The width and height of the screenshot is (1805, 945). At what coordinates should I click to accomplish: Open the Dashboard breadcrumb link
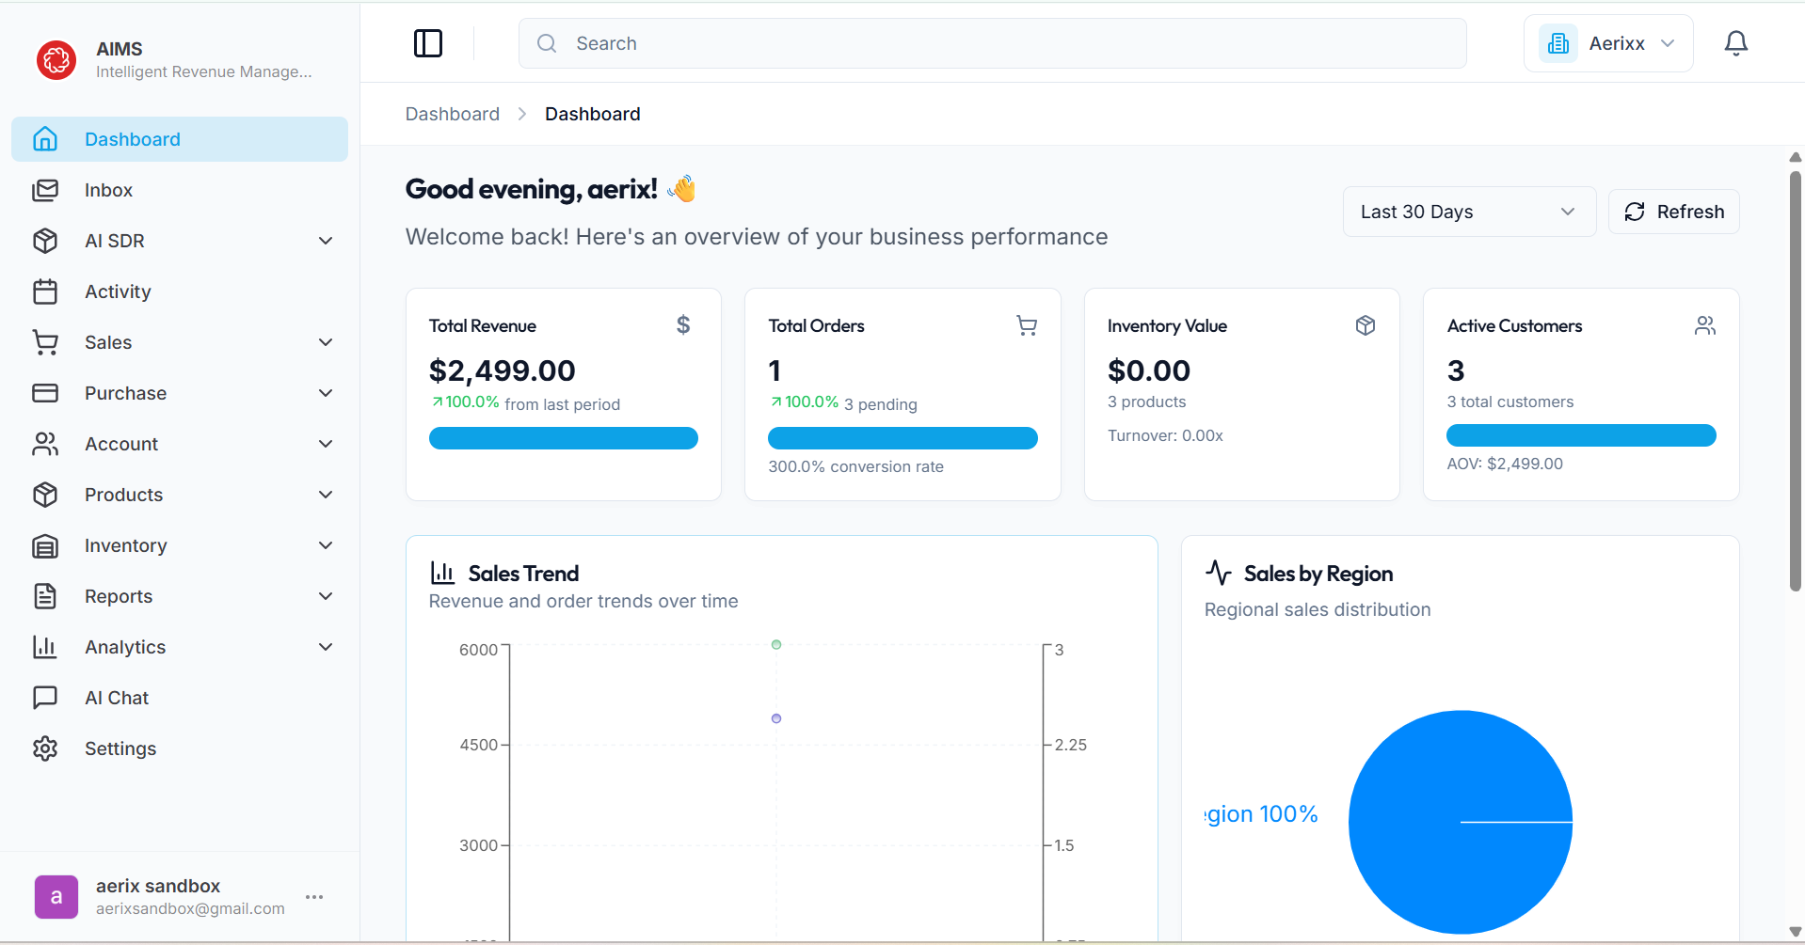453,114
